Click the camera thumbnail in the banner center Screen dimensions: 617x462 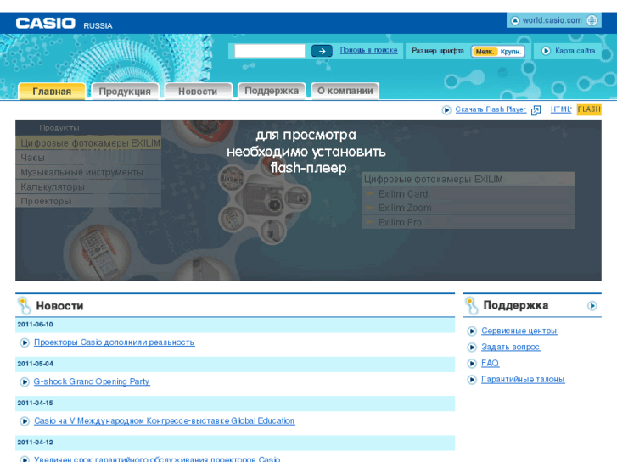point(265,200)
